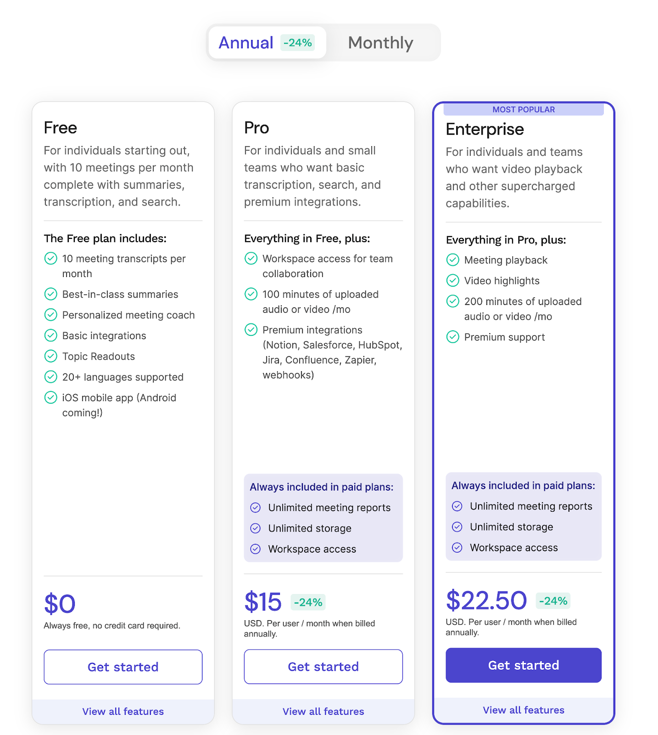Viewport: 658px width, 735px height.
Task: Click the MOST POPULAR banner
Action: pyautogui.click(x=523, y=109)
